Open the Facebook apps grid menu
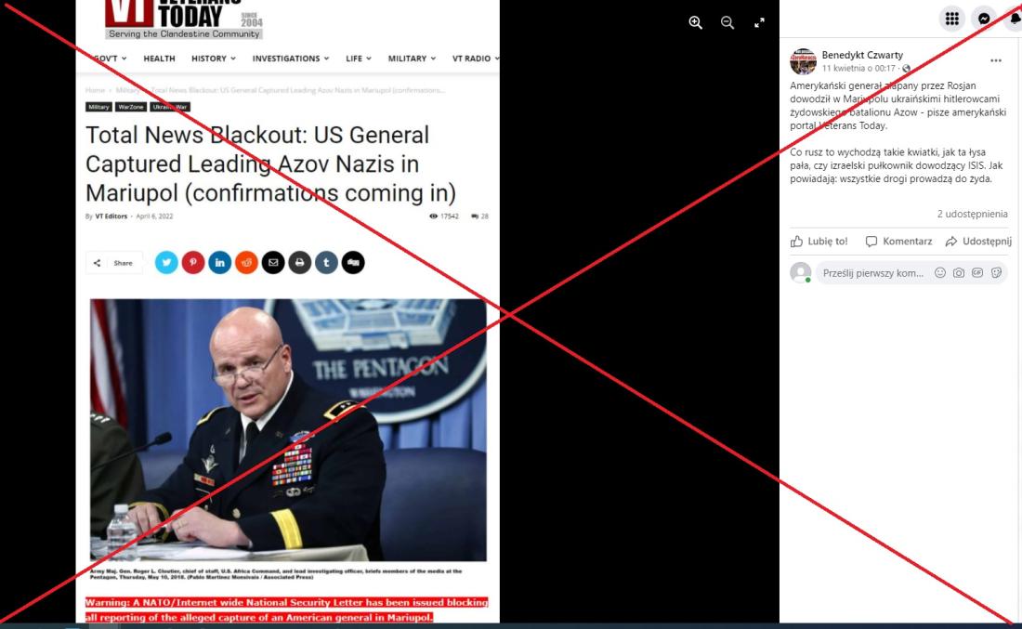Viewport: 1022px width, 629px height. 952,19
